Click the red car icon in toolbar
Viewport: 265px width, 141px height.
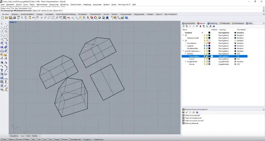(x=68, y=18)
